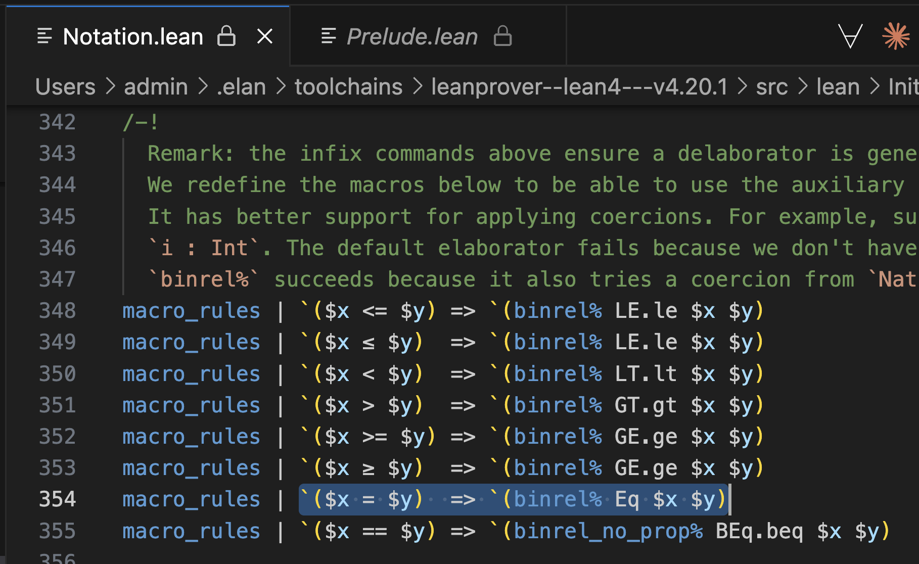
Task: Click the macro_rules keyword on line 348
Action: [x=191, y=310]
